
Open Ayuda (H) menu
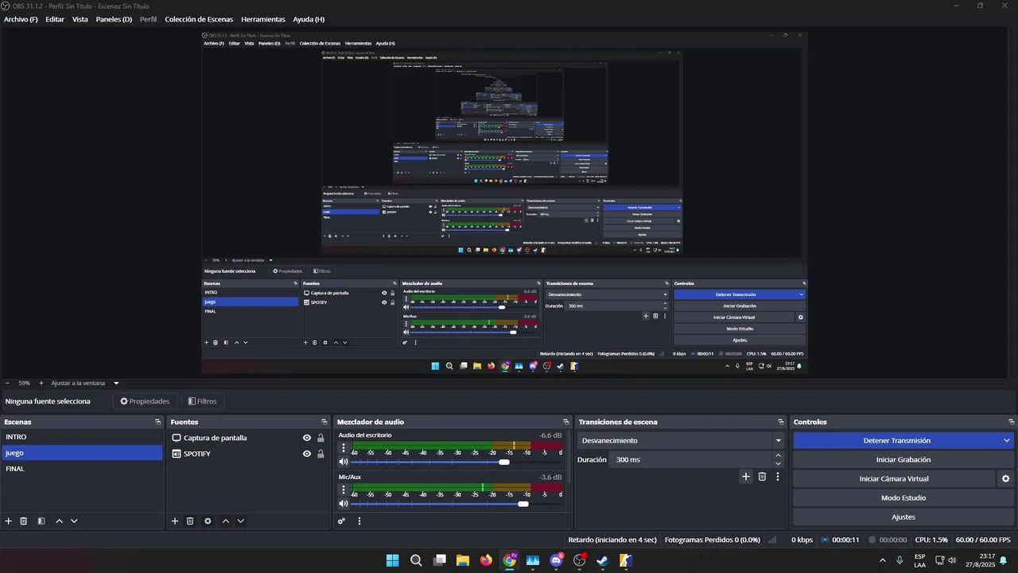point(309,19)
